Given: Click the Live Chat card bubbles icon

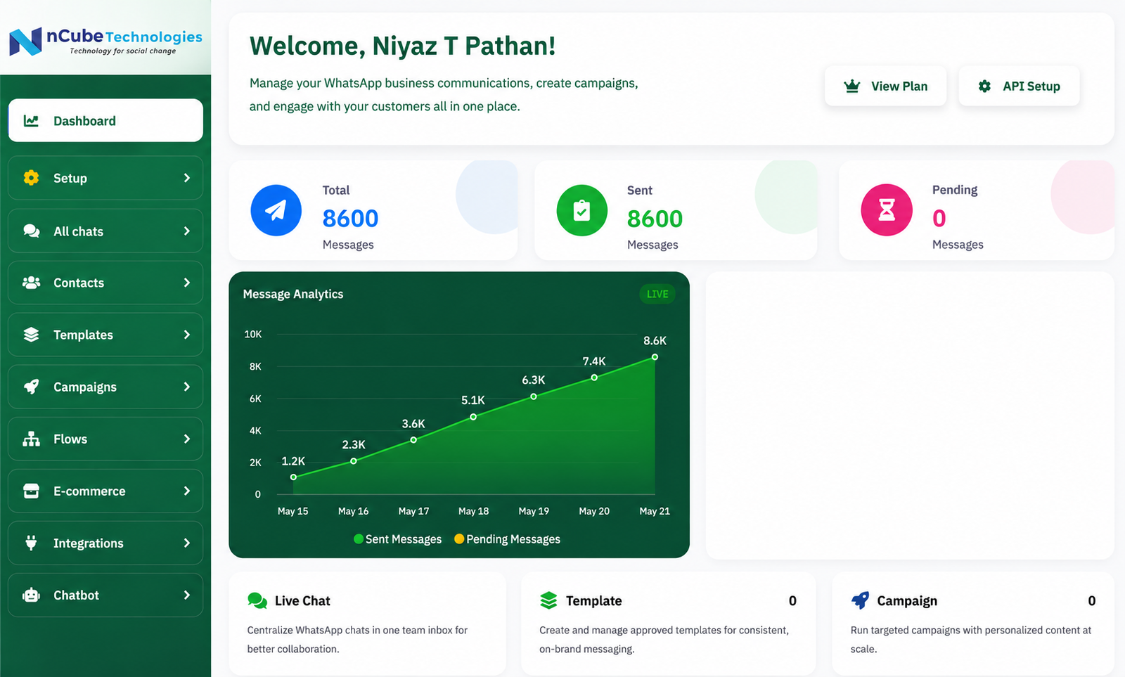Looking at the screenshot, I should [257, 600].
